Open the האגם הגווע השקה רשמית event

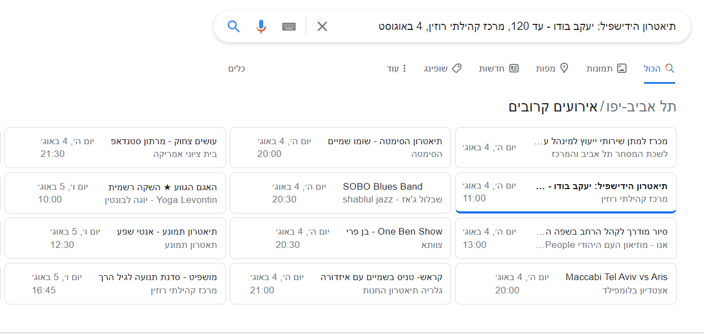pyautogui.click(x=115, y=193)
